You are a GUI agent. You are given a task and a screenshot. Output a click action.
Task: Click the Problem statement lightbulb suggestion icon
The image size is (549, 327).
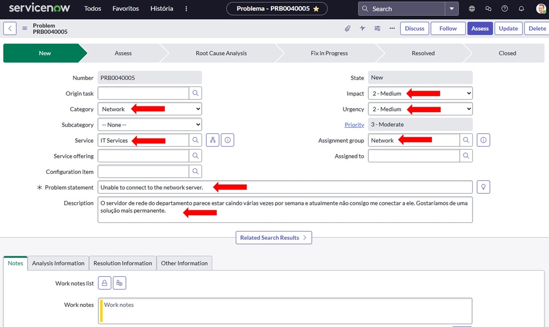[483, 187]
